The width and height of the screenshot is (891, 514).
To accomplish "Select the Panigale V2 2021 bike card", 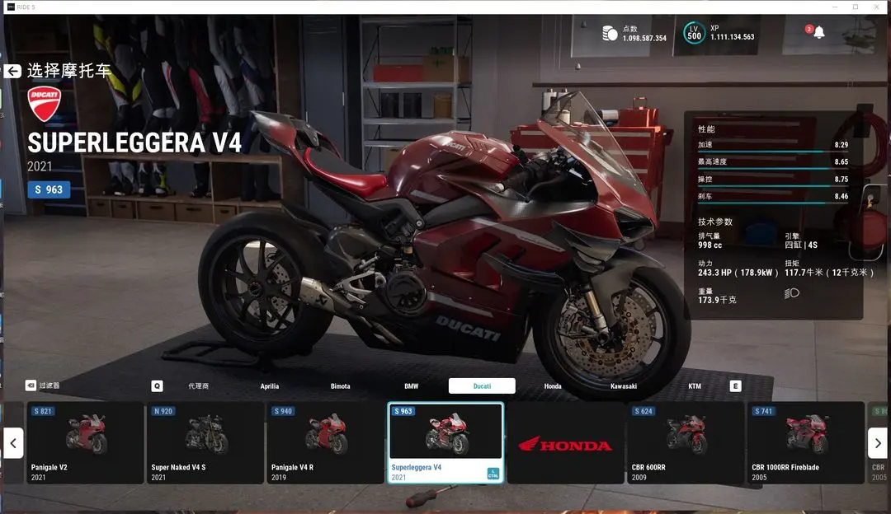I will coord(85,443).
